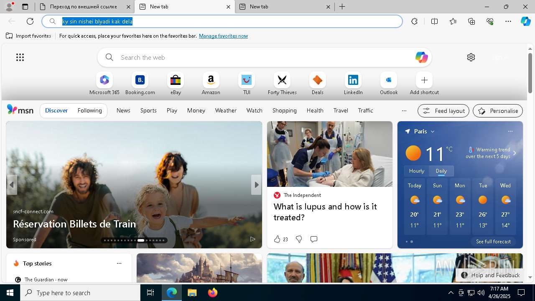This screenshot has height=301, width=535.
Task: Add a new shortcut tile
Action: [424, 84]
